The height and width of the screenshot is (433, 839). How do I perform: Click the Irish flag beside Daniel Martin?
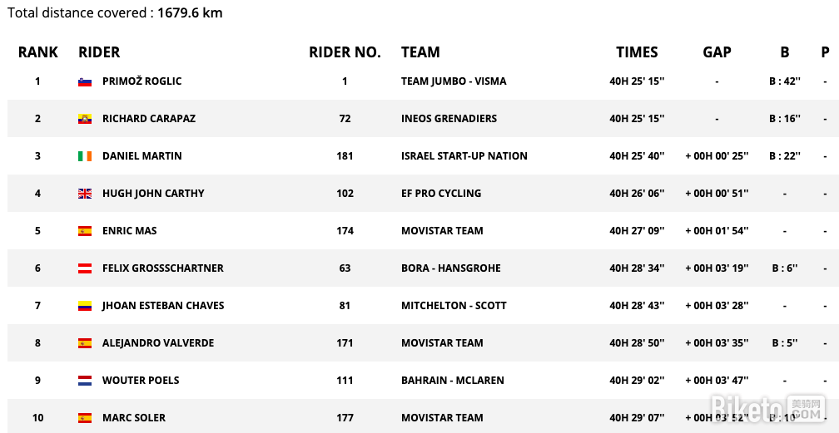point(85,156)
